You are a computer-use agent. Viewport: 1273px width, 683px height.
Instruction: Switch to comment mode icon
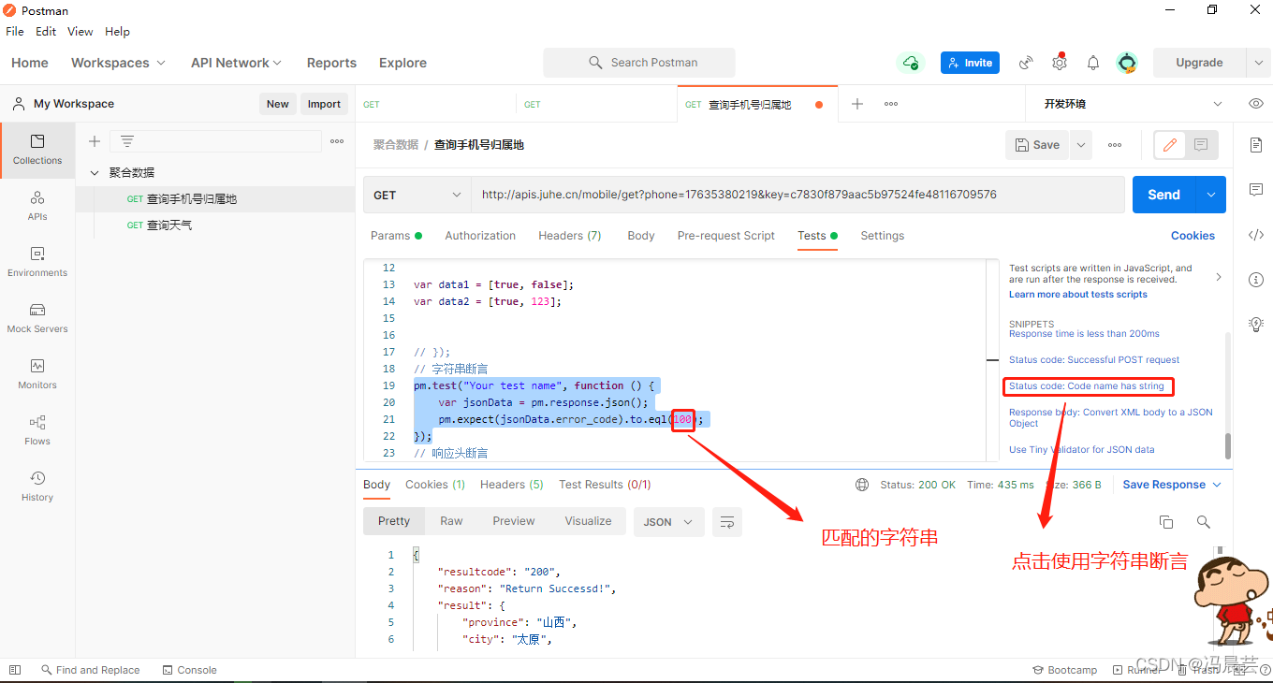(1201, 145)
